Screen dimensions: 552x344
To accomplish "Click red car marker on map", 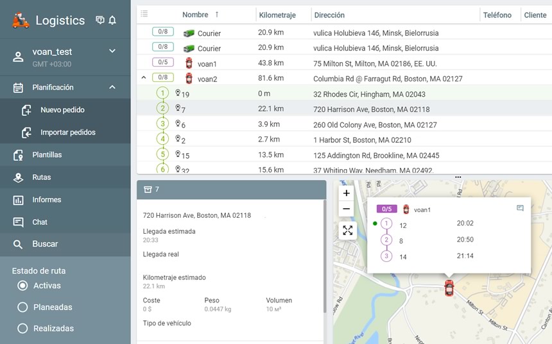I will click(449, 288).
